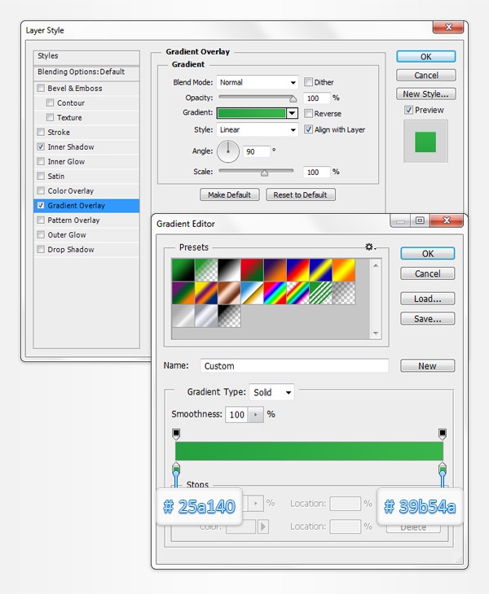Select Drop Shadow in the styles list
Viewport: 489px width, 594px height.
(71, 250)
